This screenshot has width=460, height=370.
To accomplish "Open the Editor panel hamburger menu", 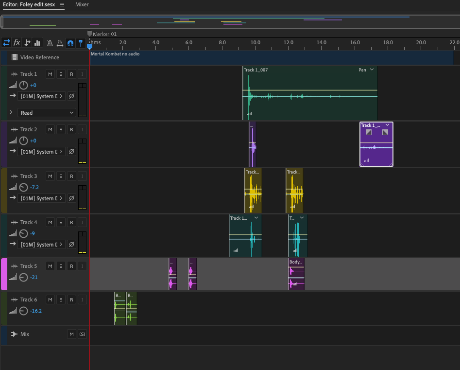I will (x=62, y=4).
